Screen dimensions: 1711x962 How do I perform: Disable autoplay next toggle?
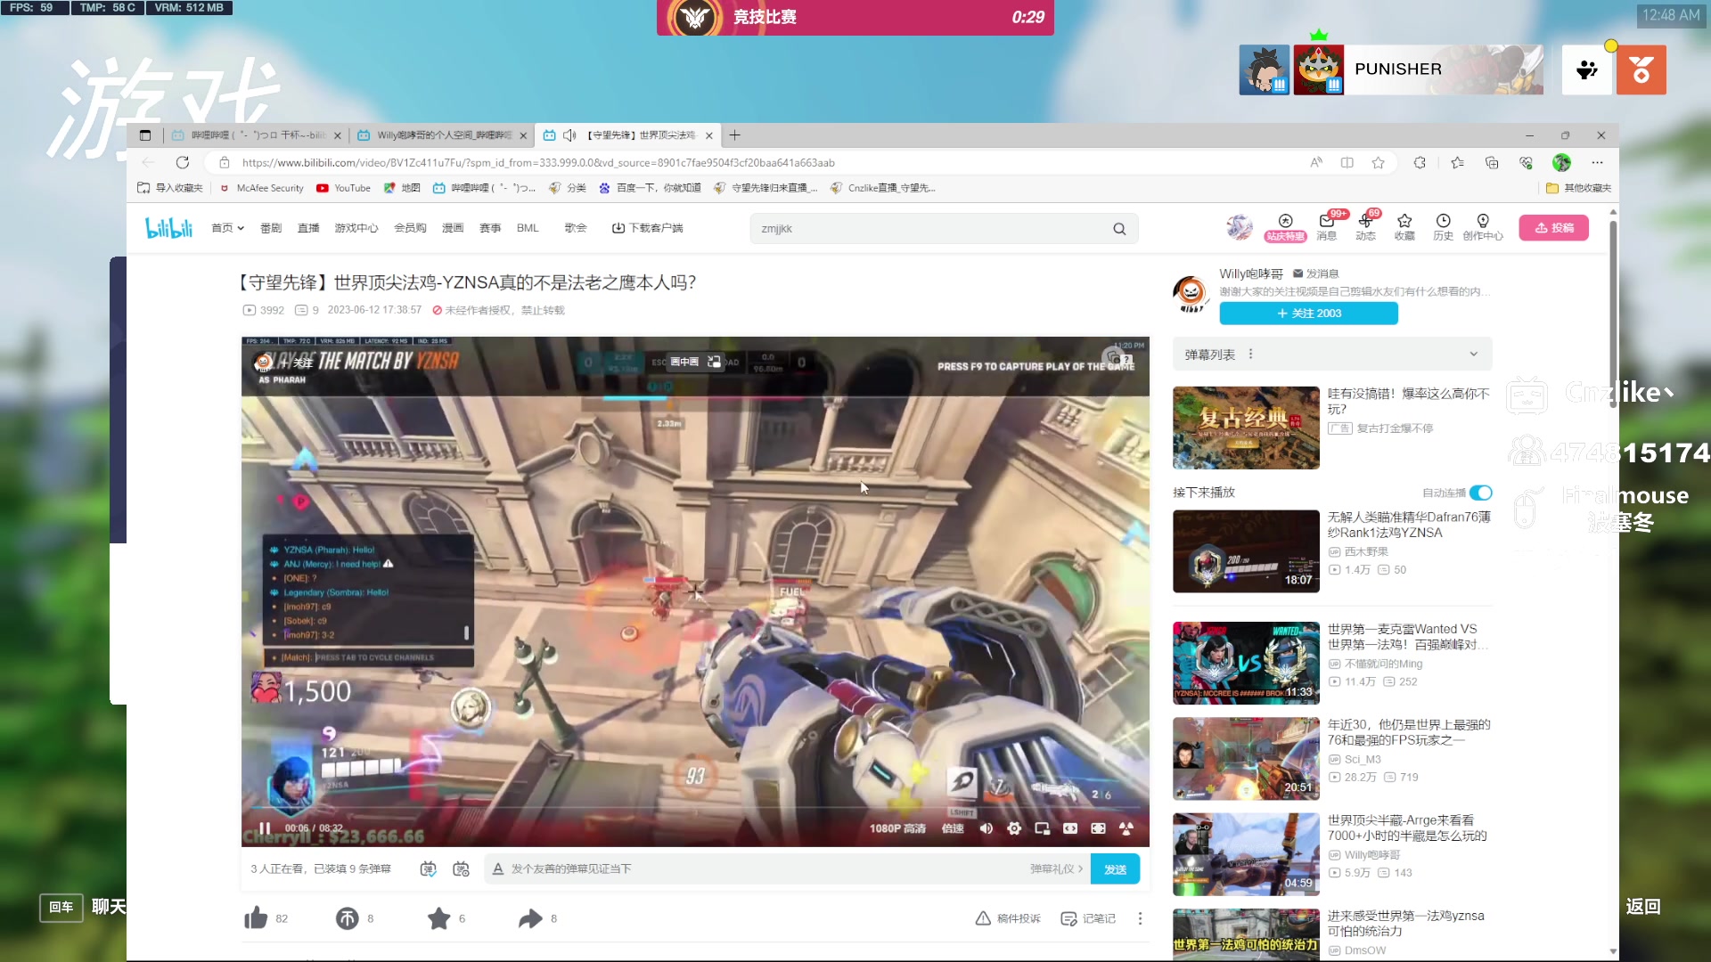click(1480, 493)
